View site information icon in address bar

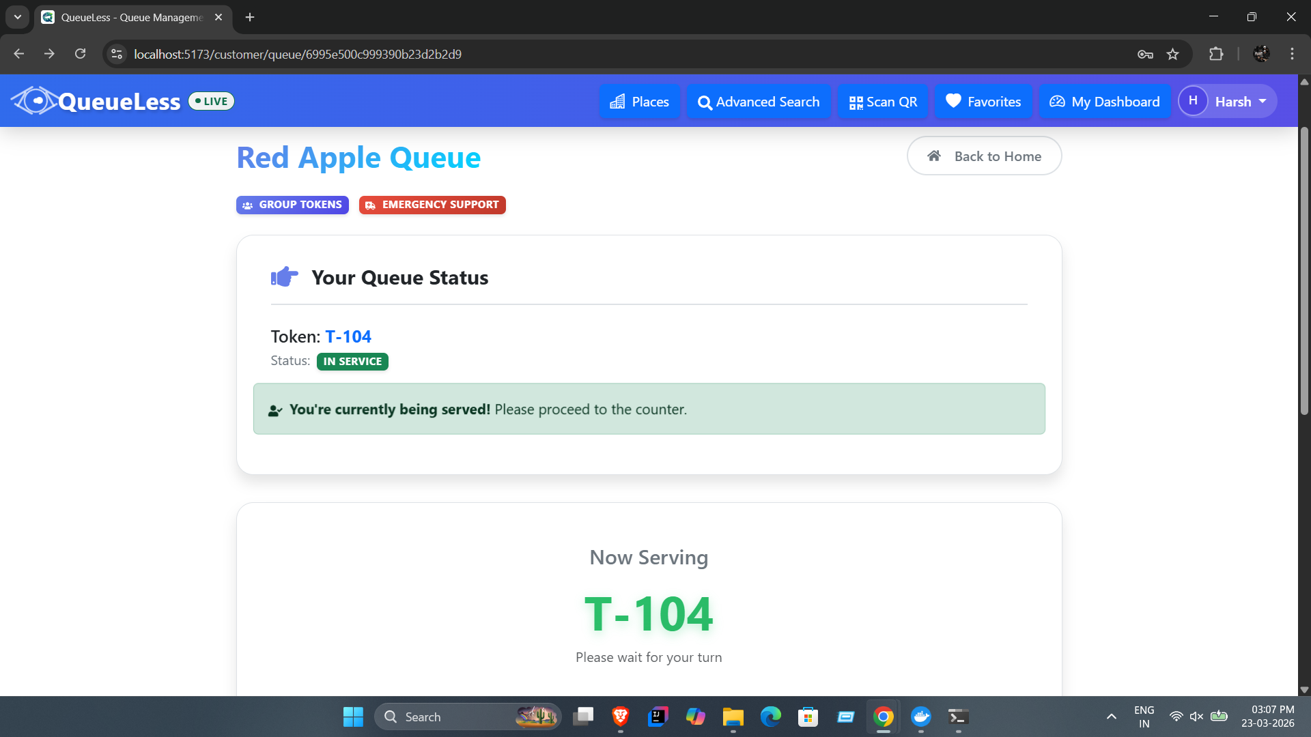117,54
